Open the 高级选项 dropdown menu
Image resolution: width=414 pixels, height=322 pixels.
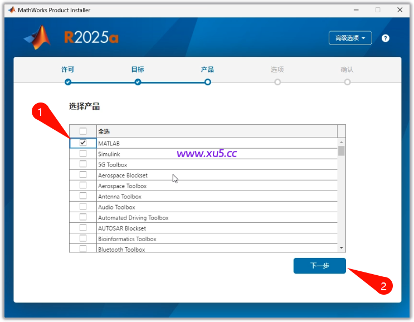350,38
